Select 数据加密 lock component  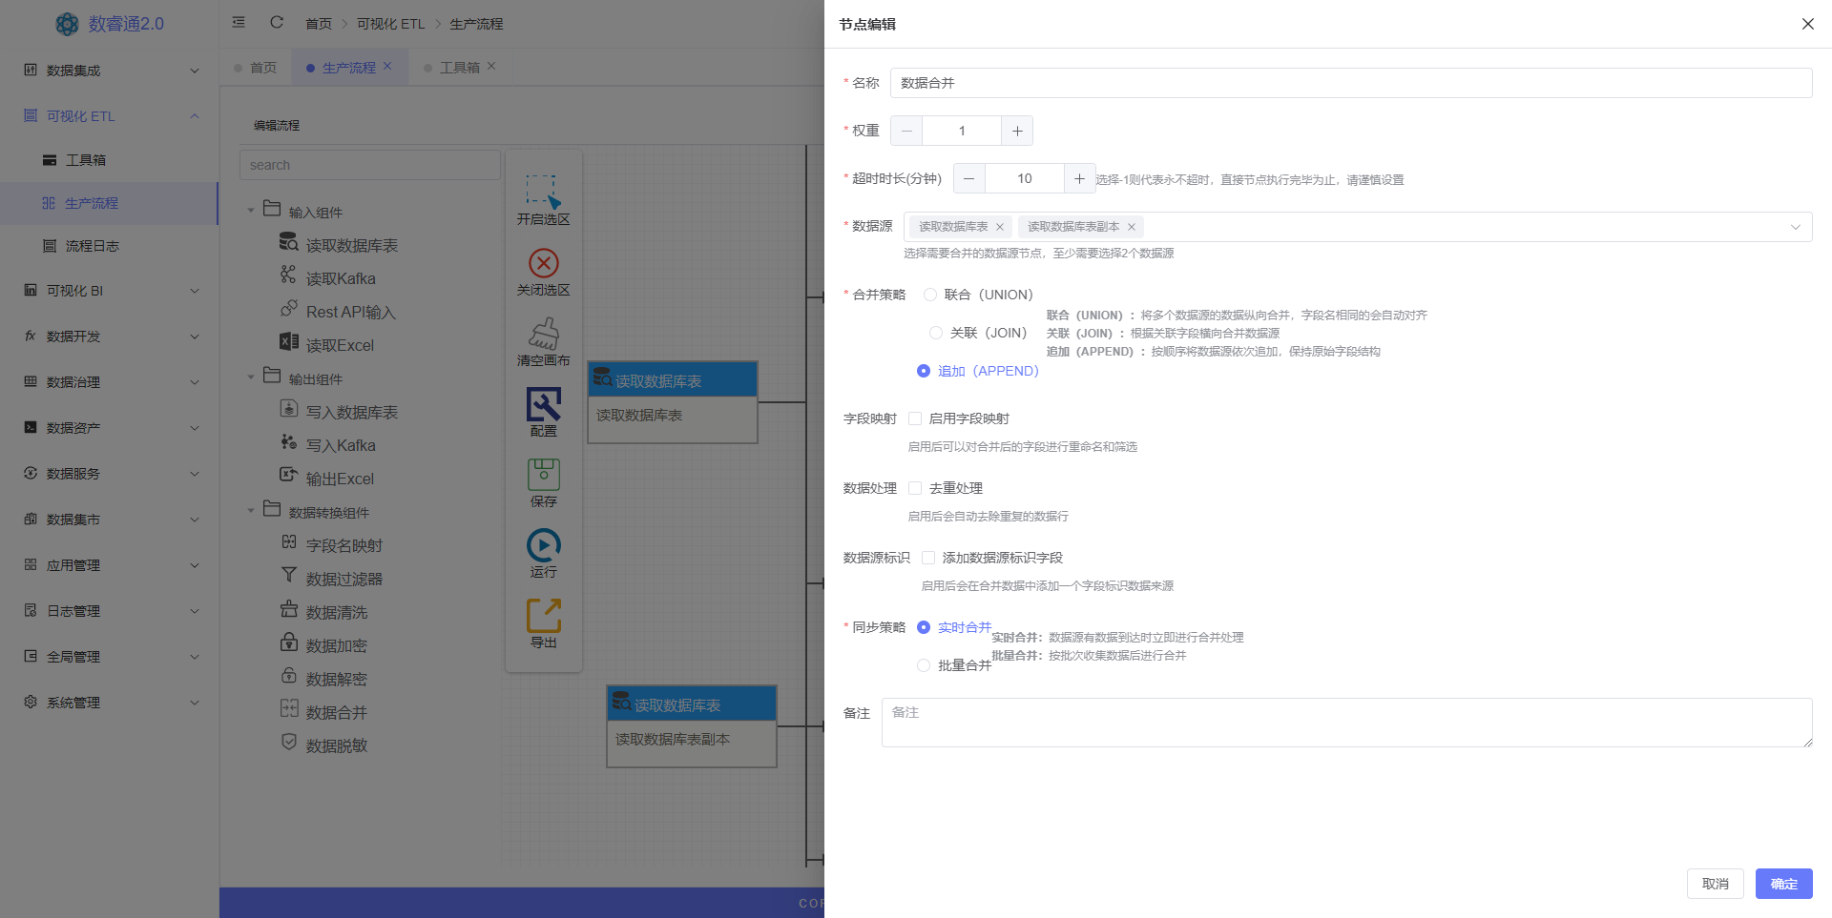click(x=336, y=645)
